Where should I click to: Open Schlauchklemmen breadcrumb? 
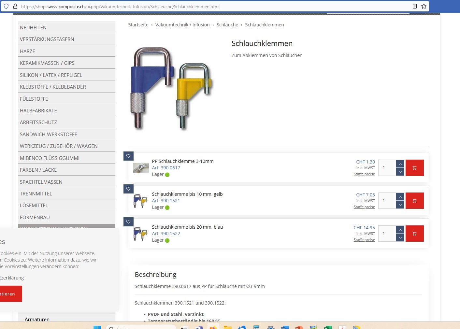pyautogui.click(x=265, y=25)
